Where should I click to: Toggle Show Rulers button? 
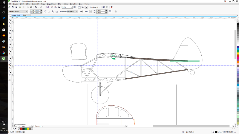(x=79, y=7)
